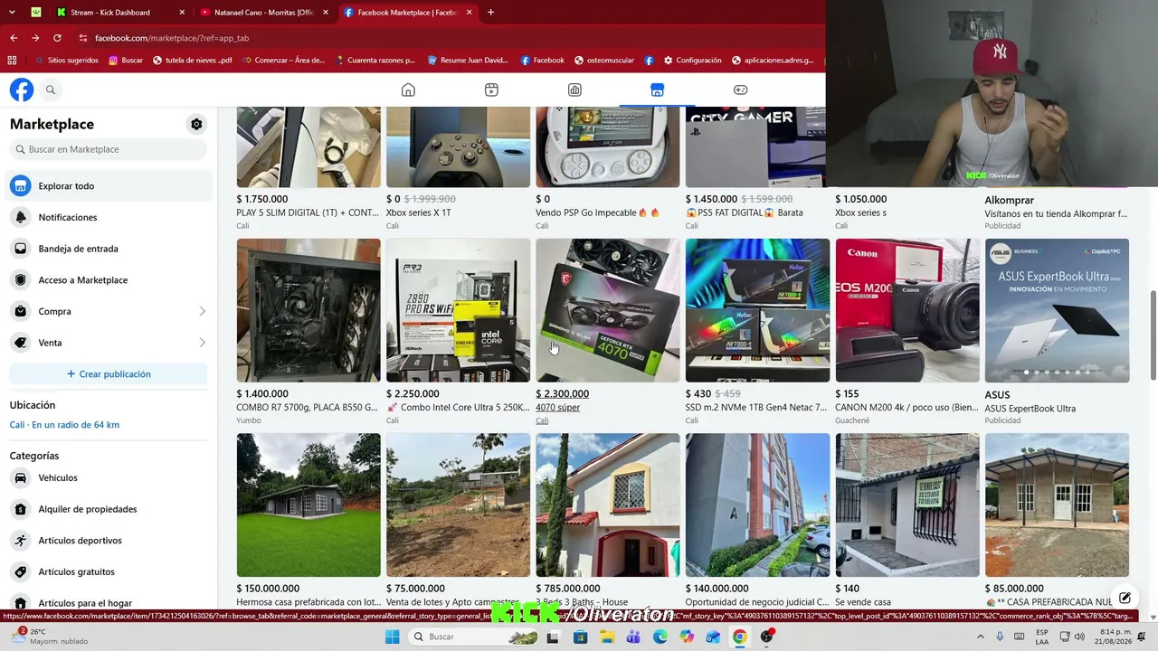
Task: Go back with the browser back arrow
Action: click(14, 38)
